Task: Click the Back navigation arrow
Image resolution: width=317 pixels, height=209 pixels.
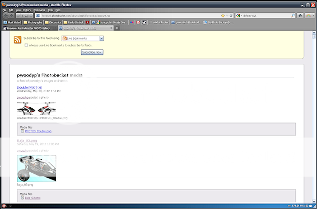Action: [6, 15]
